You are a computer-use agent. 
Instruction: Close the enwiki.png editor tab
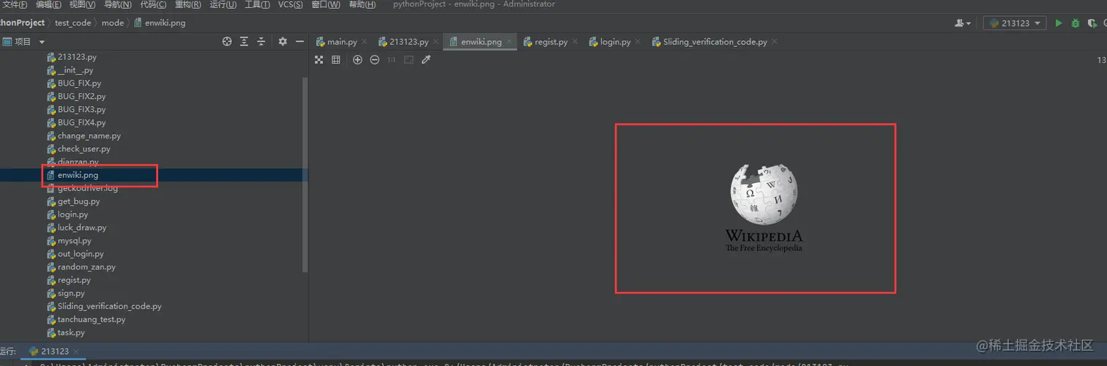click(x=509, y=42)
